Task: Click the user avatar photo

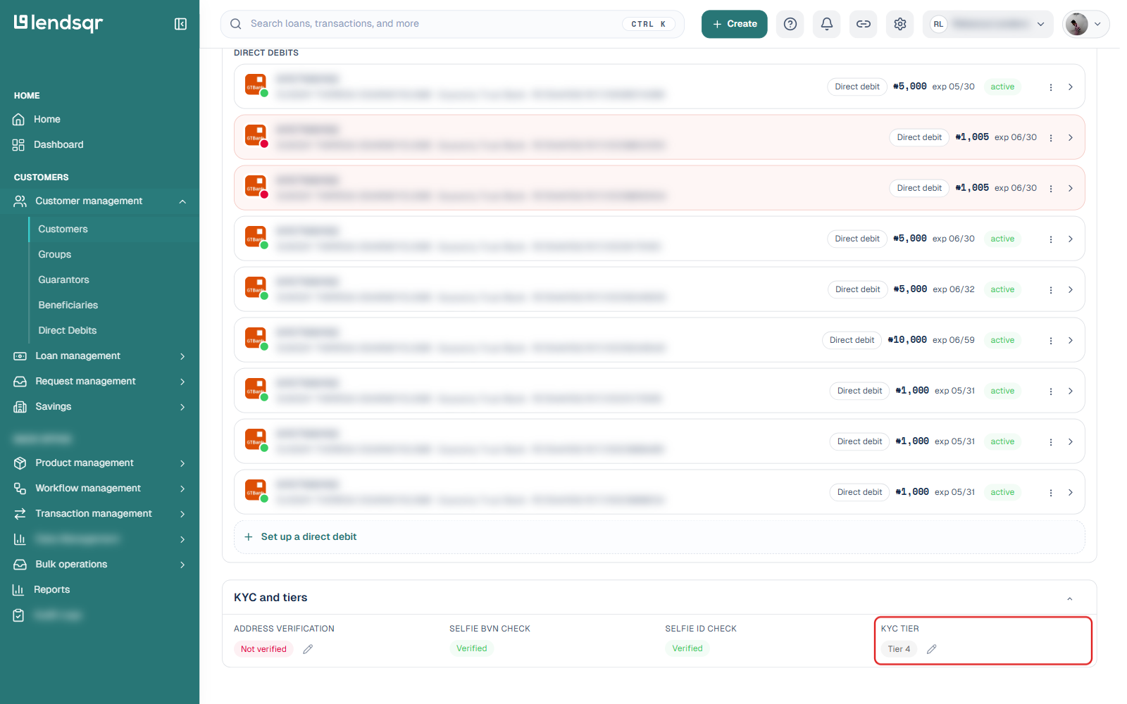Action: click(x=1076, y=24)
